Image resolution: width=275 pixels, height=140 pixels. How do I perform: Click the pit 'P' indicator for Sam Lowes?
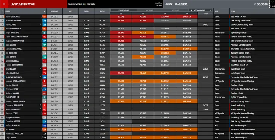coord(40,24)
